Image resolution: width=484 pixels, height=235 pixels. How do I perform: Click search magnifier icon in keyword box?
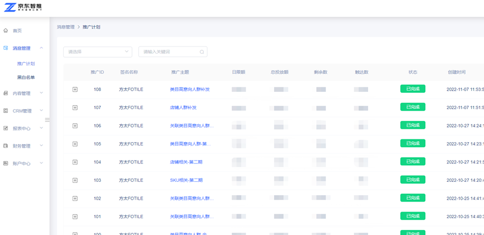click(x=201, y=52)
